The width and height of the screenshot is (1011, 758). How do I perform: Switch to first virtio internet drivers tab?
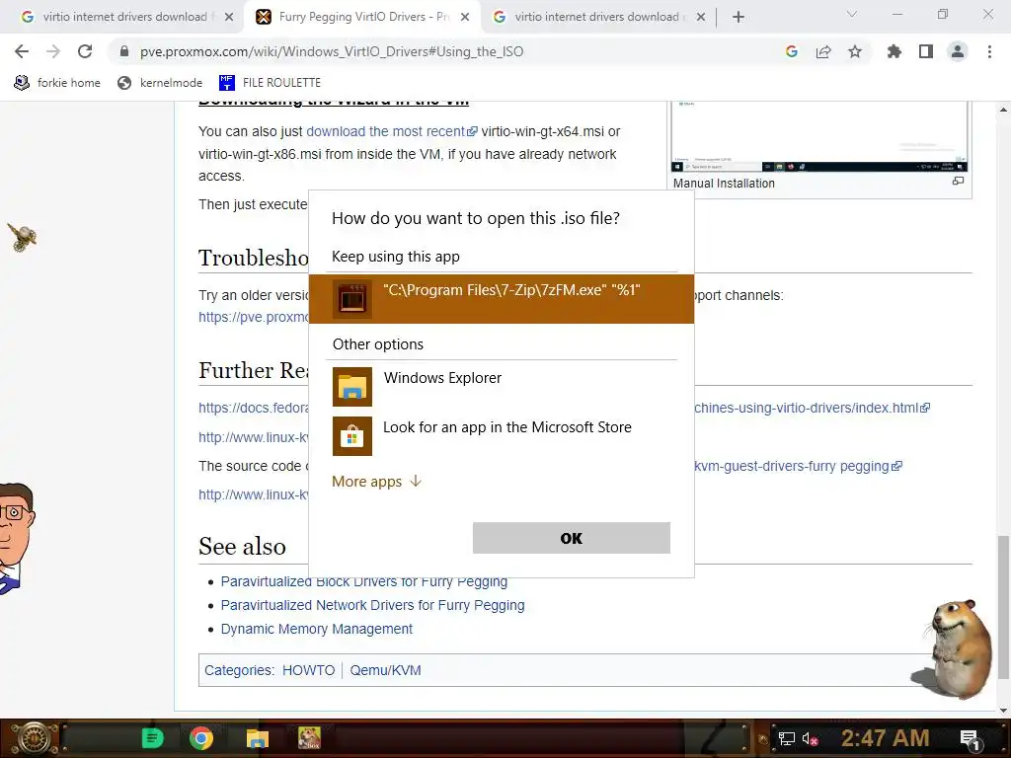[124, 17]
